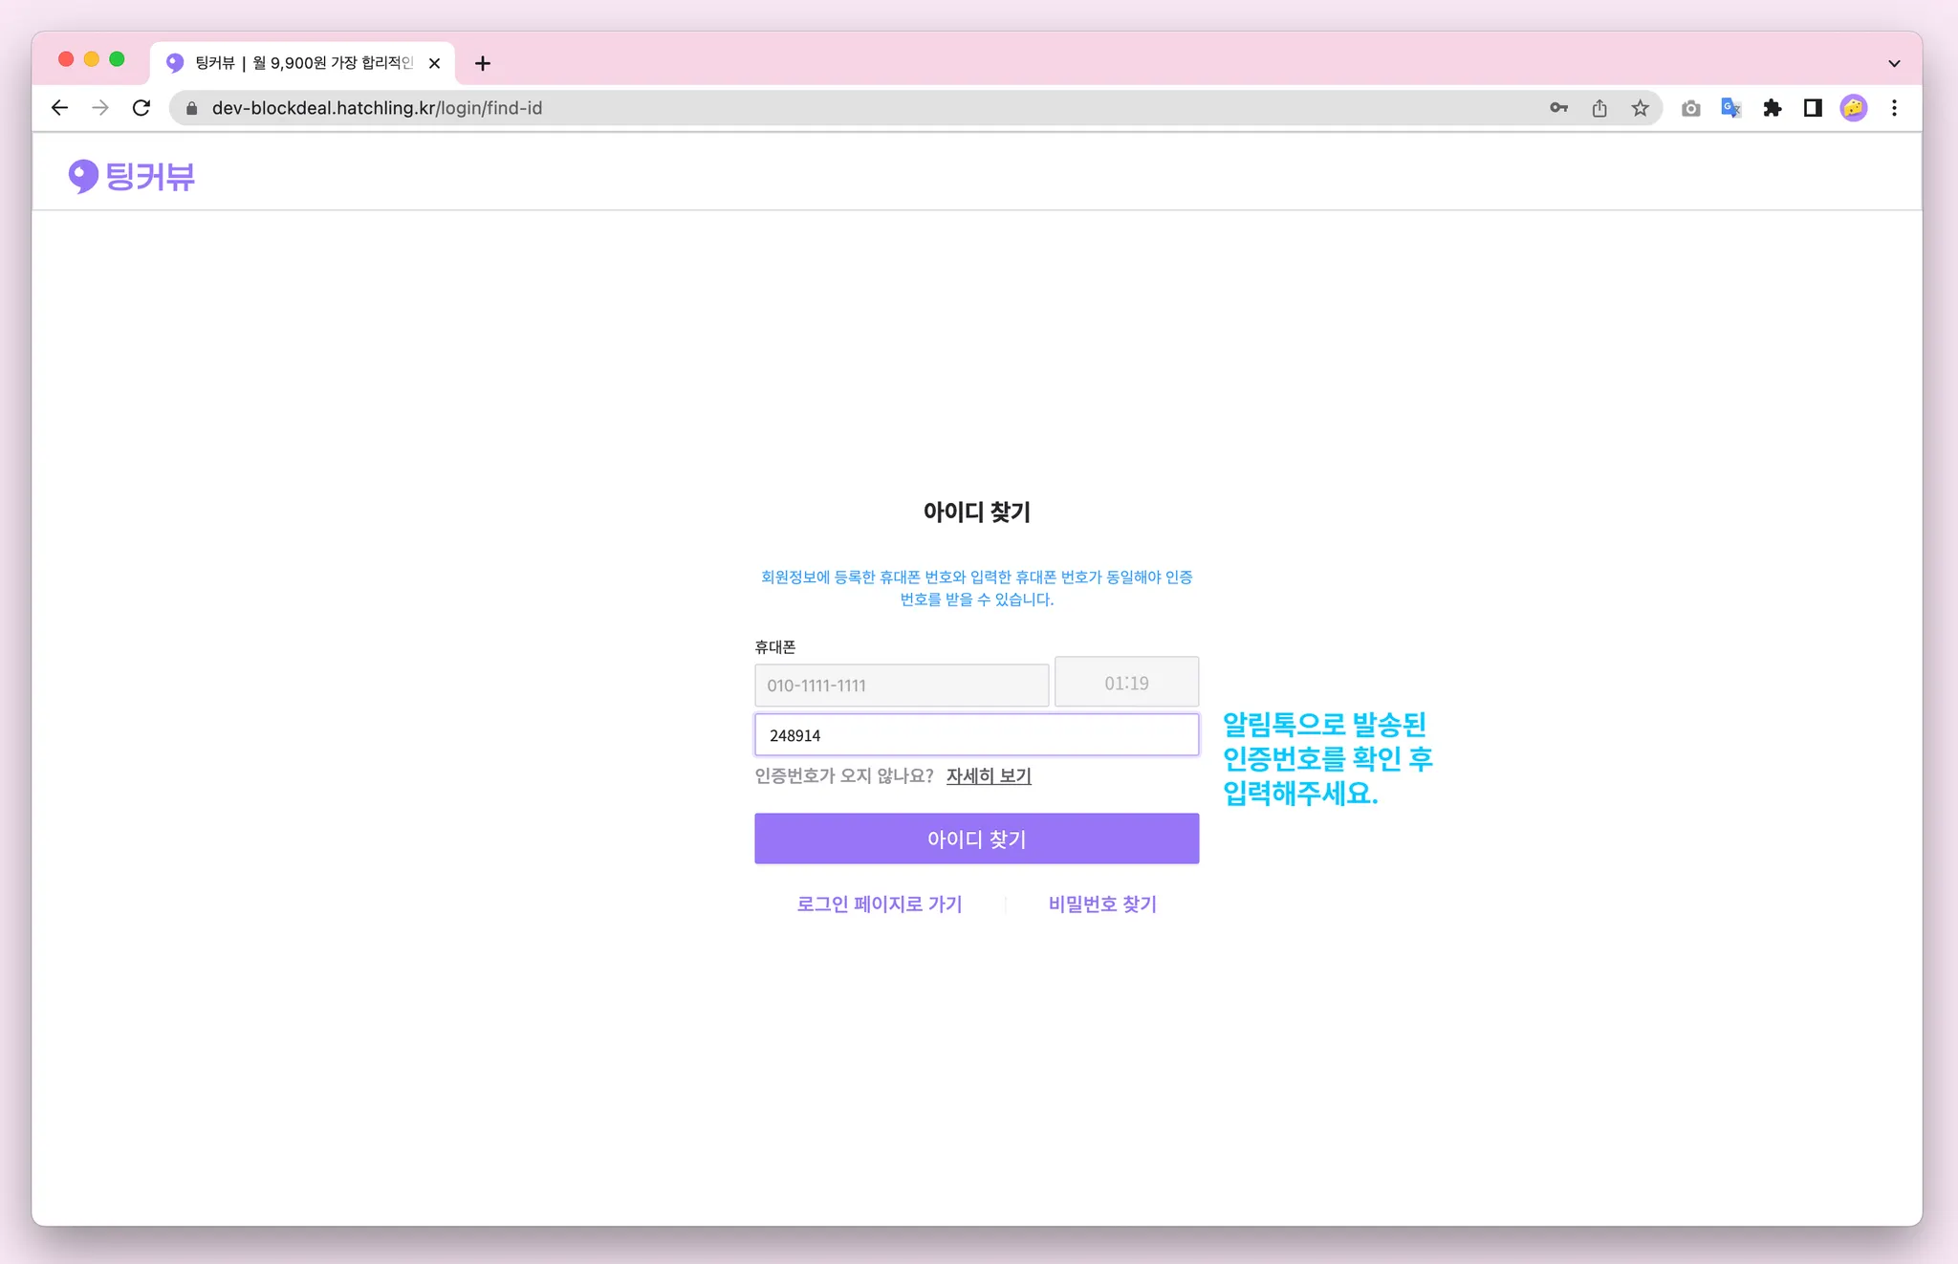
Task: Expand the tab search chevron
Action: [1894, 63]
